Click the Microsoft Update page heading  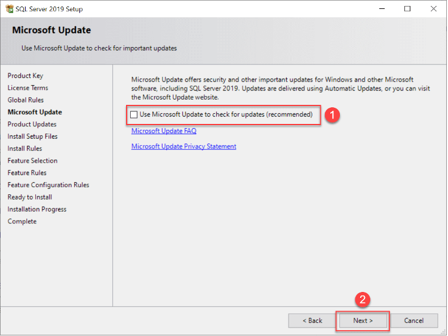(51, 30)
